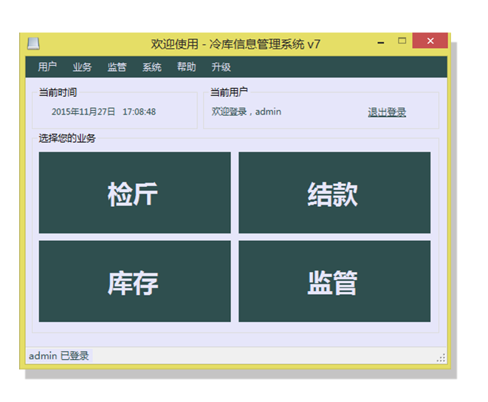Open the 用户 menu
Image resolution: width=488 pixels, height=402 pixels.
point(47,67)
